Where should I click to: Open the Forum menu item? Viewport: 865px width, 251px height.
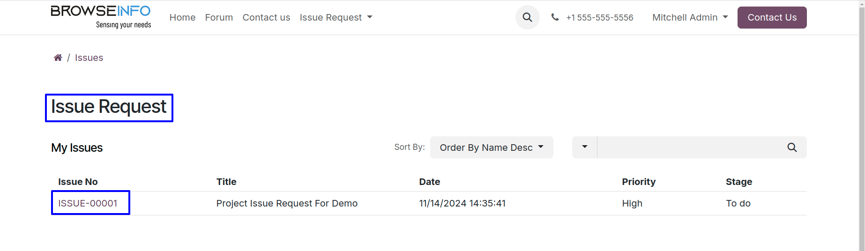tap(219, 17)
